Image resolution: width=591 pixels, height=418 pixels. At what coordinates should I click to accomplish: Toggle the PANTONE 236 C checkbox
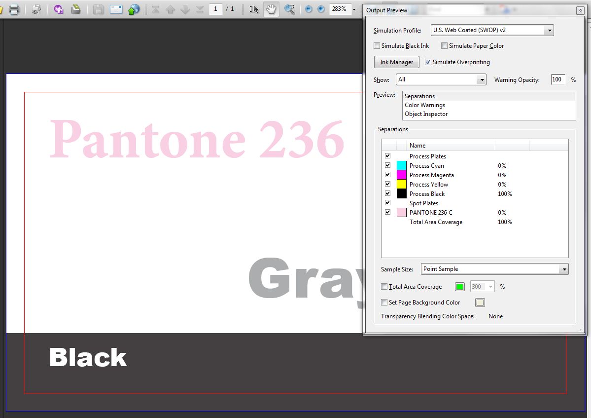tap(387, 212)
